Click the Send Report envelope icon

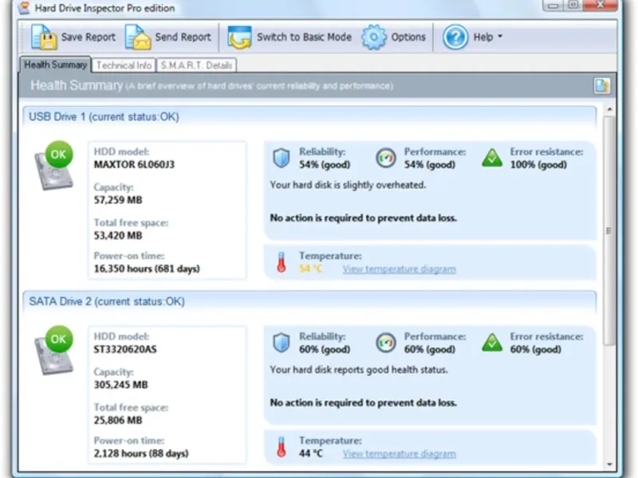point(138,37)
